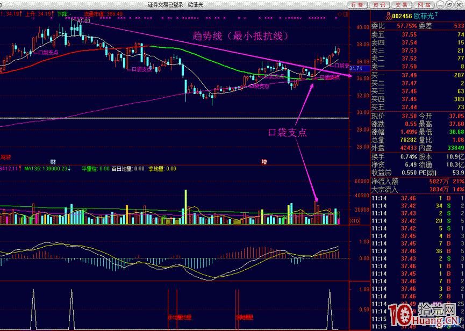
Task: Select the 买二 37.47 bid row
Action: click(418, 83)
